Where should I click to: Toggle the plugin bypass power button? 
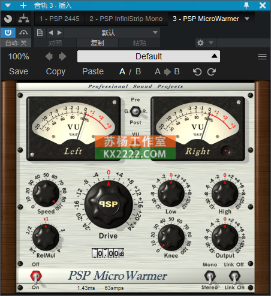tap(8, 32)
